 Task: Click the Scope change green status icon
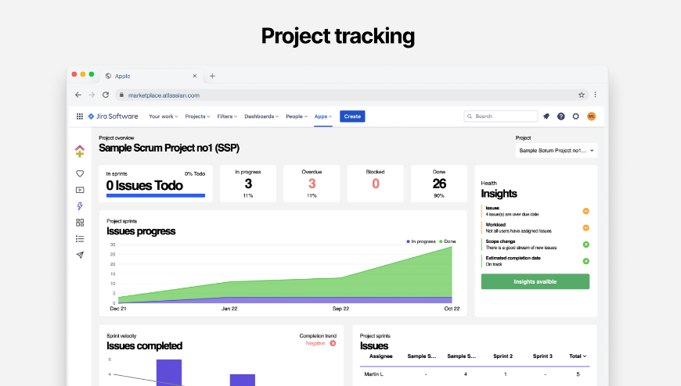586,245
